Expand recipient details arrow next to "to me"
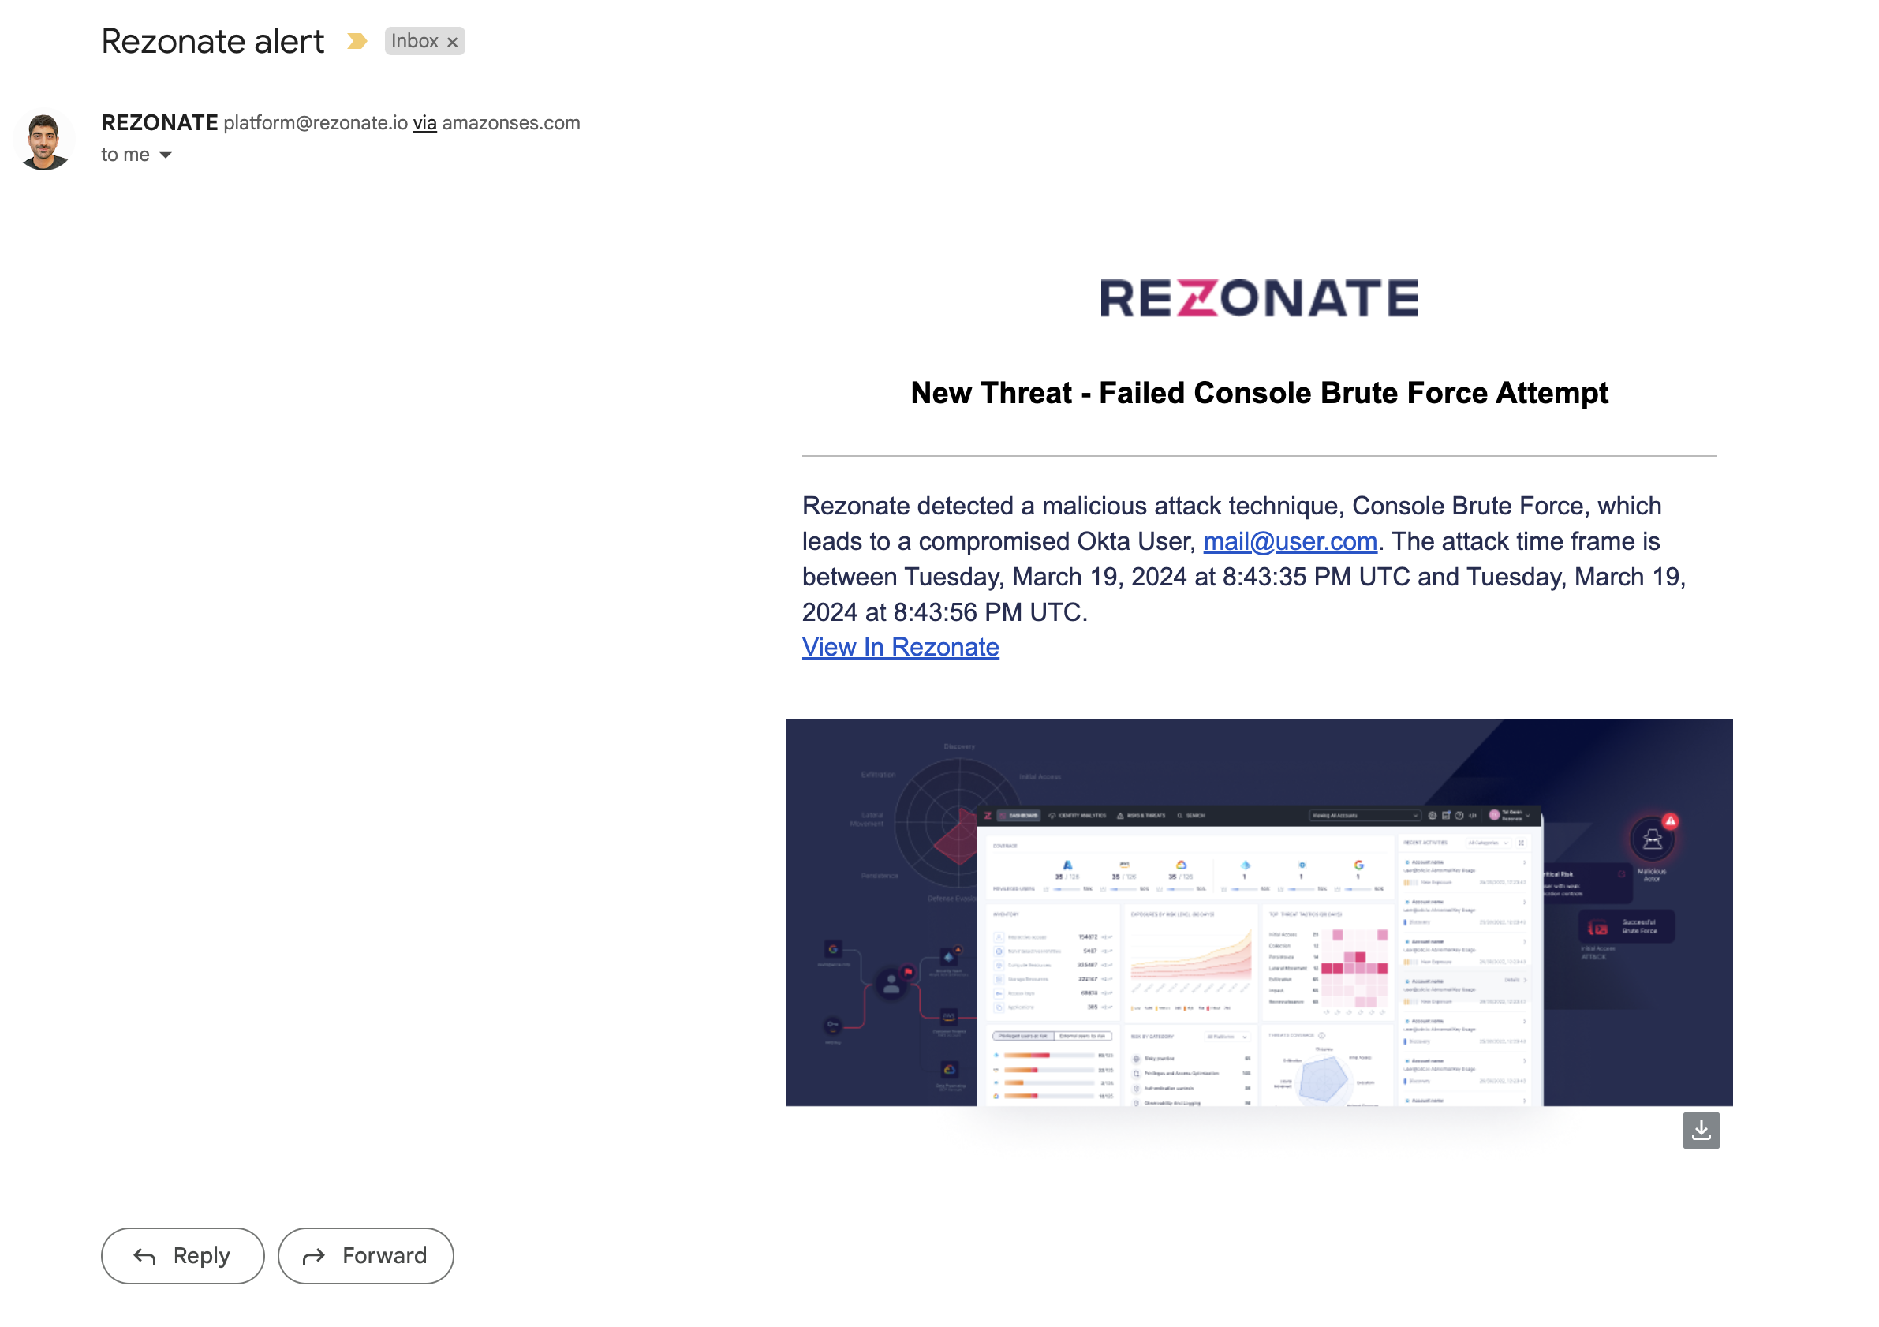This screenshot has width=1879, height=1327. coord(166,155)
